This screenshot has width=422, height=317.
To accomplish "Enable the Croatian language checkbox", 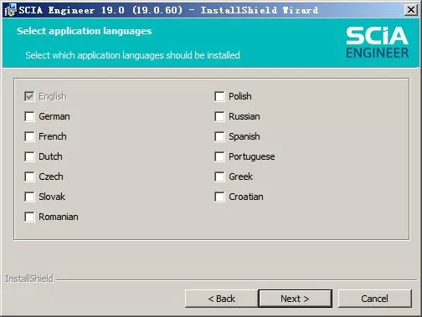I will pyautogui.click(x=219, y=197).
